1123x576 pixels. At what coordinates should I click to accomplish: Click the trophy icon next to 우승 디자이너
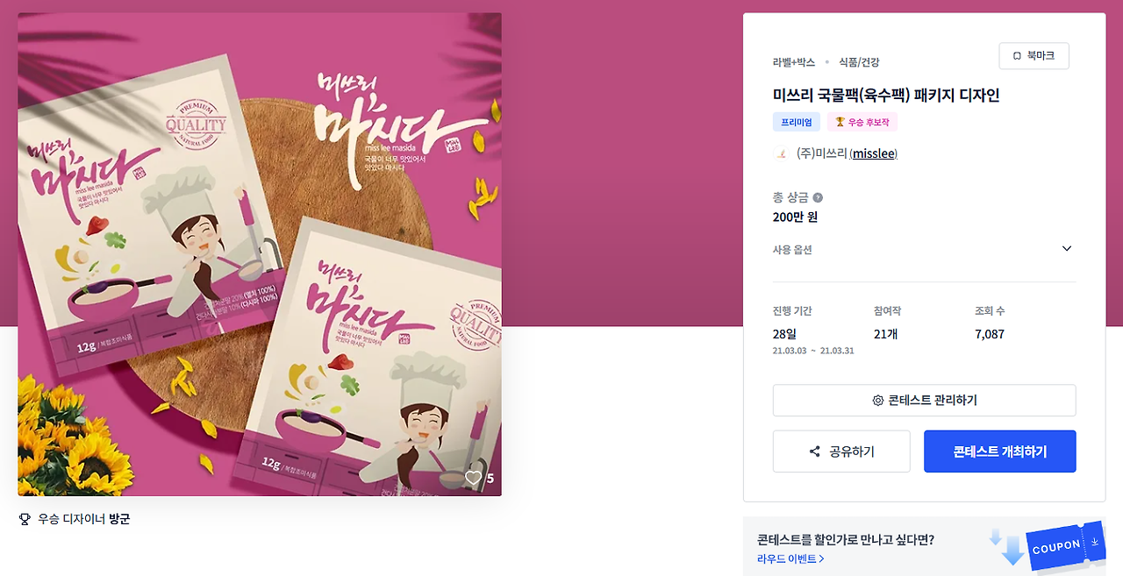25,519
